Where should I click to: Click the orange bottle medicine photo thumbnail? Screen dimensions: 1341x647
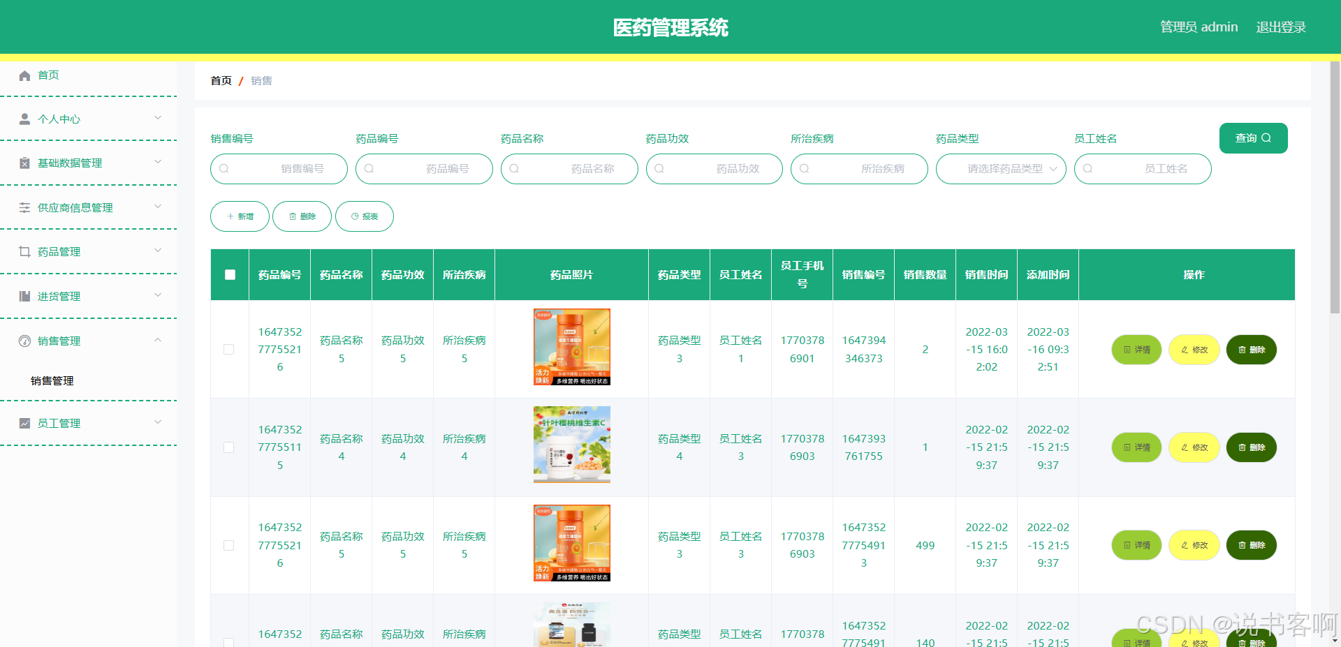[571, 347]
